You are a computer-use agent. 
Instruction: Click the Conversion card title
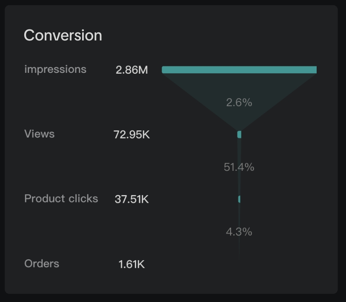63,35
